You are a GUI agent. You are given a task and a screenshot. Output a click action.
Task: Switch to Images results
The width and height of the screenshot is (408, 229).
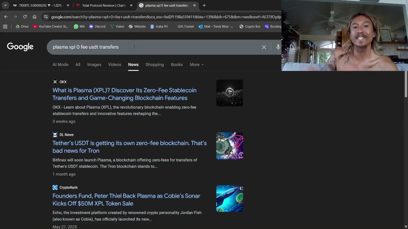point(94,65)
